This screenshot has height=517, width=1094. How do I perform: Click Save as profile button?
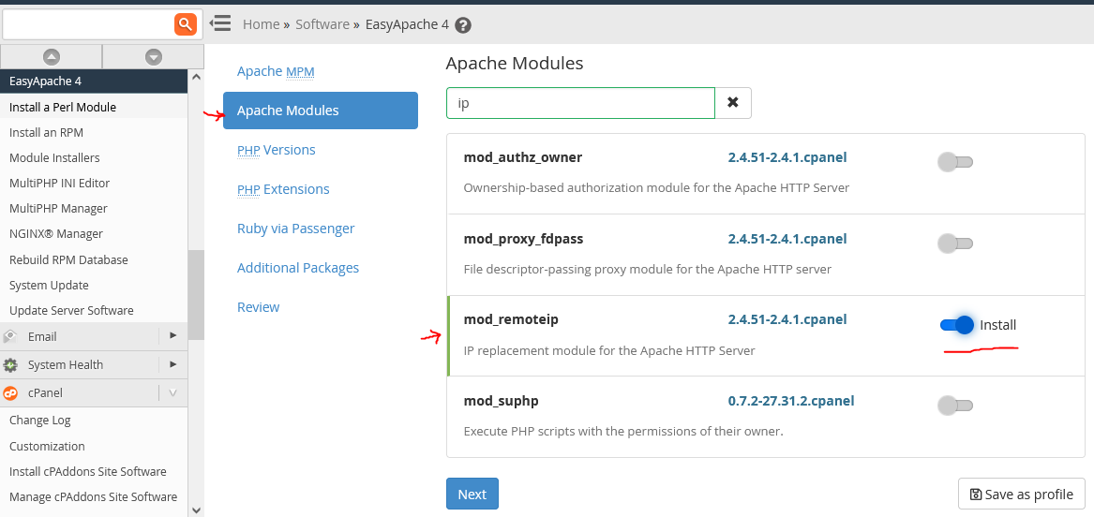tap(1022, 494)
